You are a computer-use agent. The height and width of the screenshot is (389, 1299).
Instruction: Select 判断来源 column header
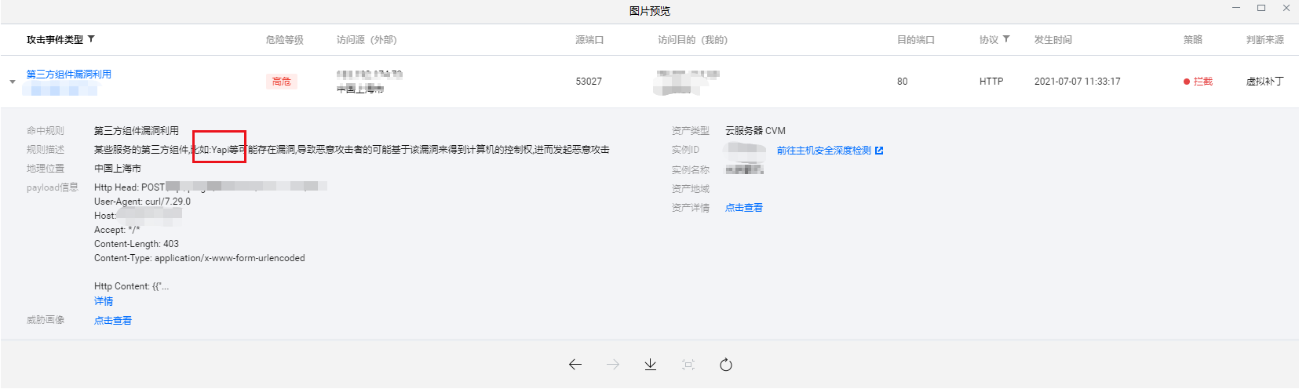1265,40
